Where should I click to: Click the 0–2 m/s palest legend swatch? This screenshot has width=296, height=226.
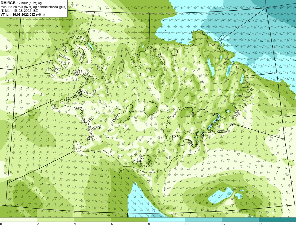[x=18, y=220]
